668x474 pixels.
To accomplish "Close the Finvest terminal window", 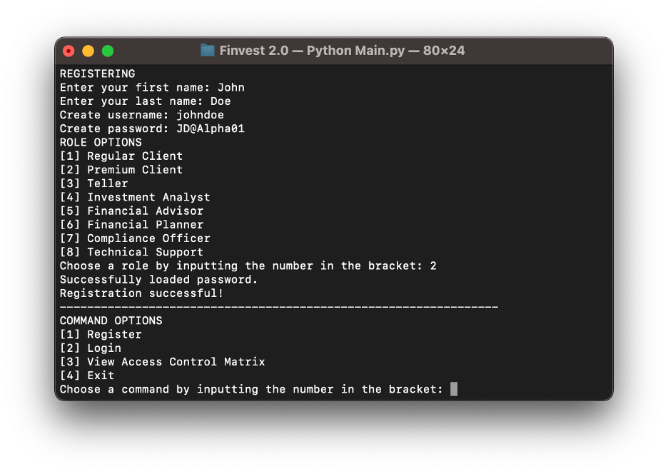I will pyautogui.click(x=69, y=51).
